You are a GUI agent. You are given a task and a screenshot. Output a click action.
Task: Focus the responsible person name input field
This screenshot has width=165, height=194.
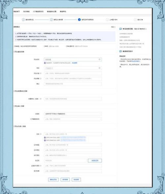73,134
